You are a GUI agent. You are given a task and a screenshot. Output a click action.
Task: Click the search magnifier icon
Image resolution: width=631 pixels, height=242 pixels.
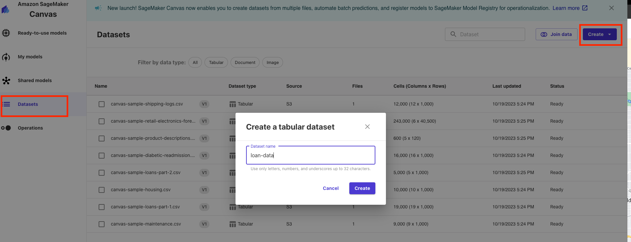pyautogui.click(x=453, y=34)
